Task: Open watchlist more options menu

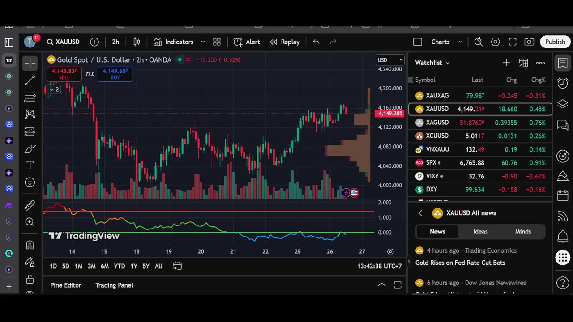Action: [540, 63]
